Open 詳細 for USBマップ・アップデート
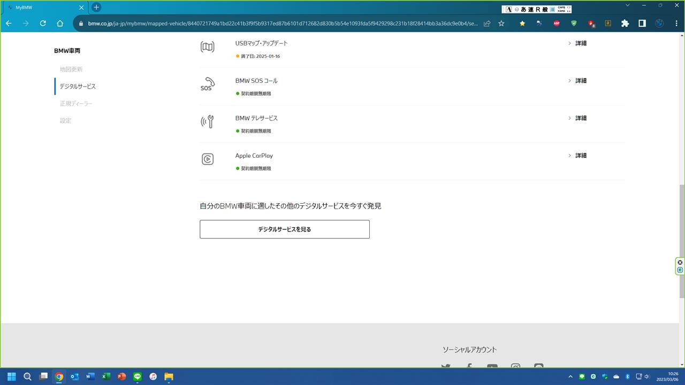The width and height of the screenshot is (685, 385). [577, 43]
